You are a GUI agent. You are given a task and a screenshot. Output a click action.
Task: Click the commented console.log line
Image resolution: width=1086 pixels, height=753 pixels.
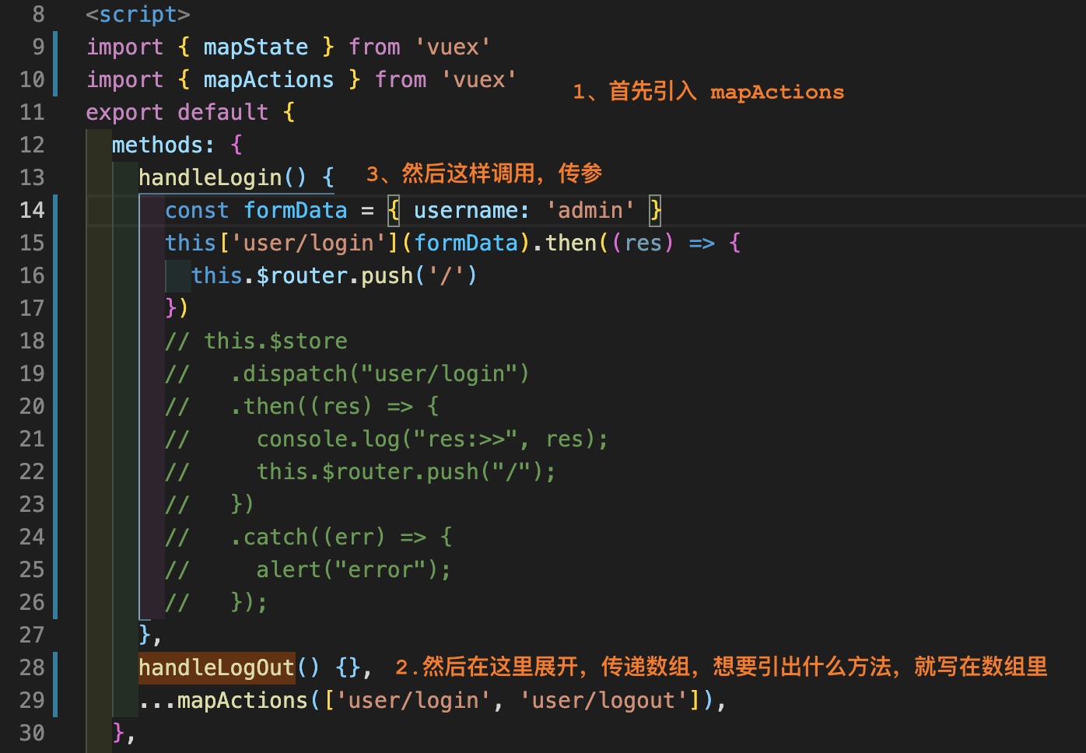387,439
